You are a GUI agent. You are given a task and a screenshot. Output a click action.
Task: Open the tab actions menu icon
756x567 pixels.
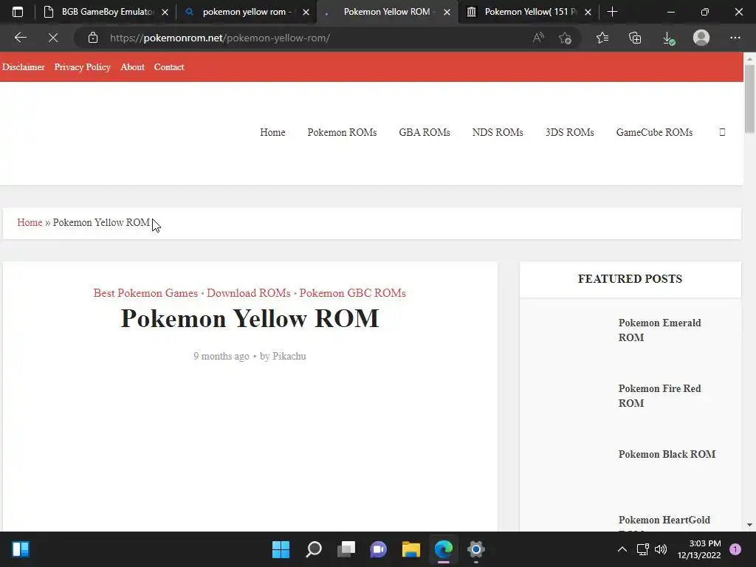[18, 12]
